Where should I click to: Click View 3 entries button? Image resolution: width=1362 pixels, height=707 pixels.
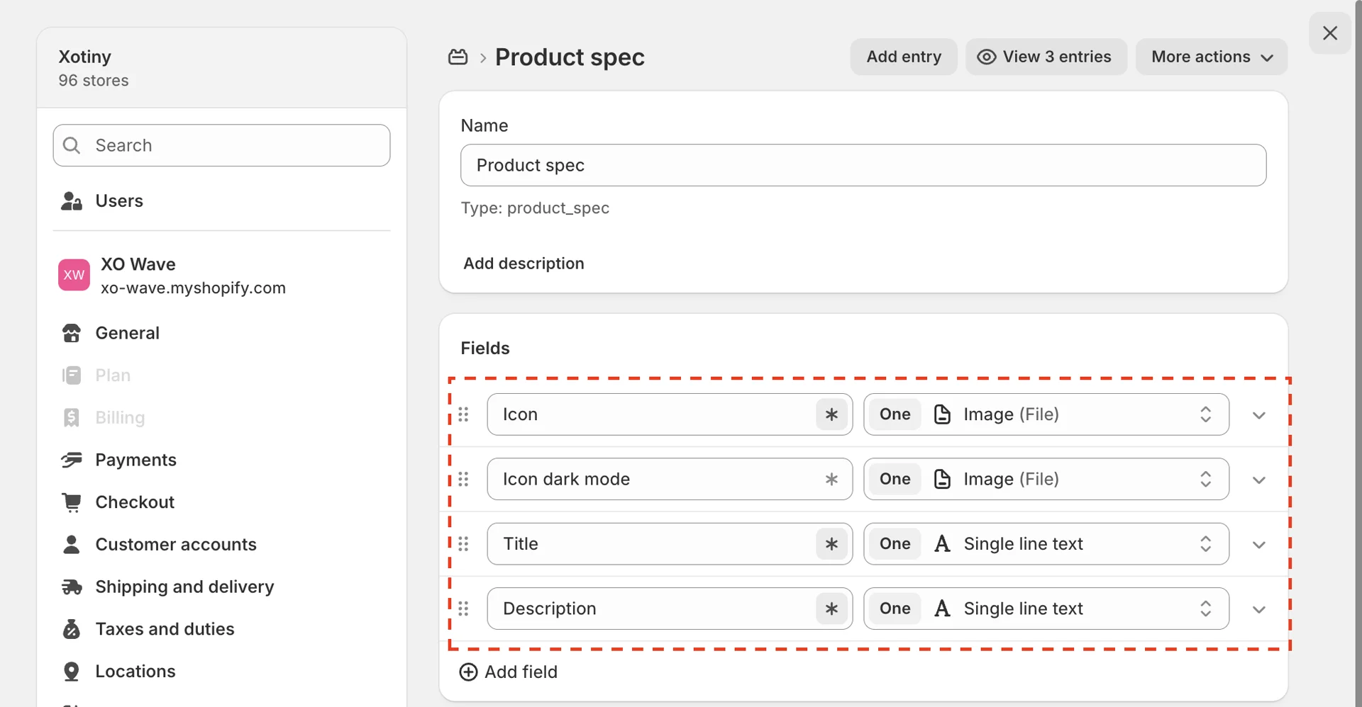[1046, 57]
